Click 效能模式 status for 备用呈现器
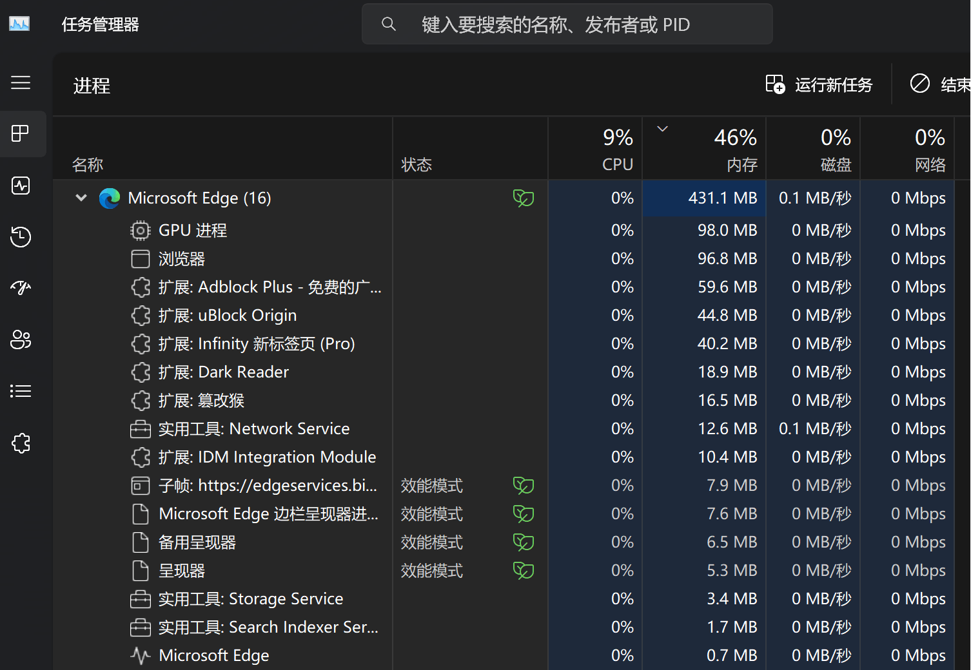Viewport: 971px width, 670px height. tap(432, 542)
